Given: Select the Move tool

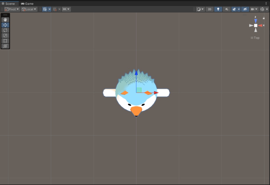Looking at the screenshot, I should click(x=5, y=25).
